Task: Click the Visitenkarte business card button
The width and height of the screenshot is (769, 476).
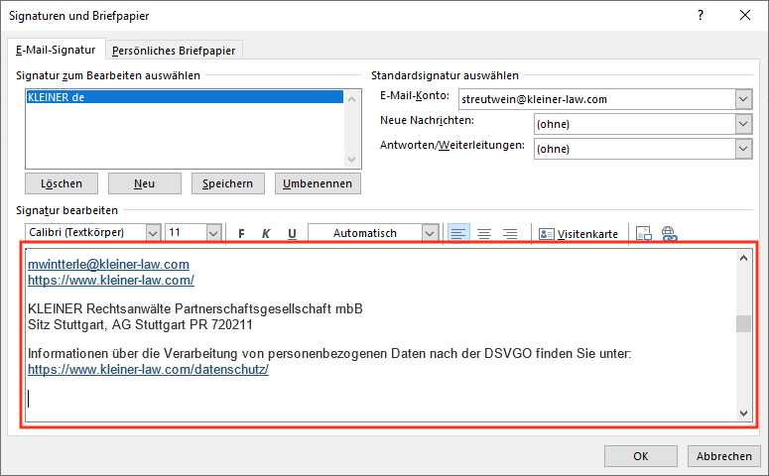Action: pyautogui.click(x=578, y=233)
